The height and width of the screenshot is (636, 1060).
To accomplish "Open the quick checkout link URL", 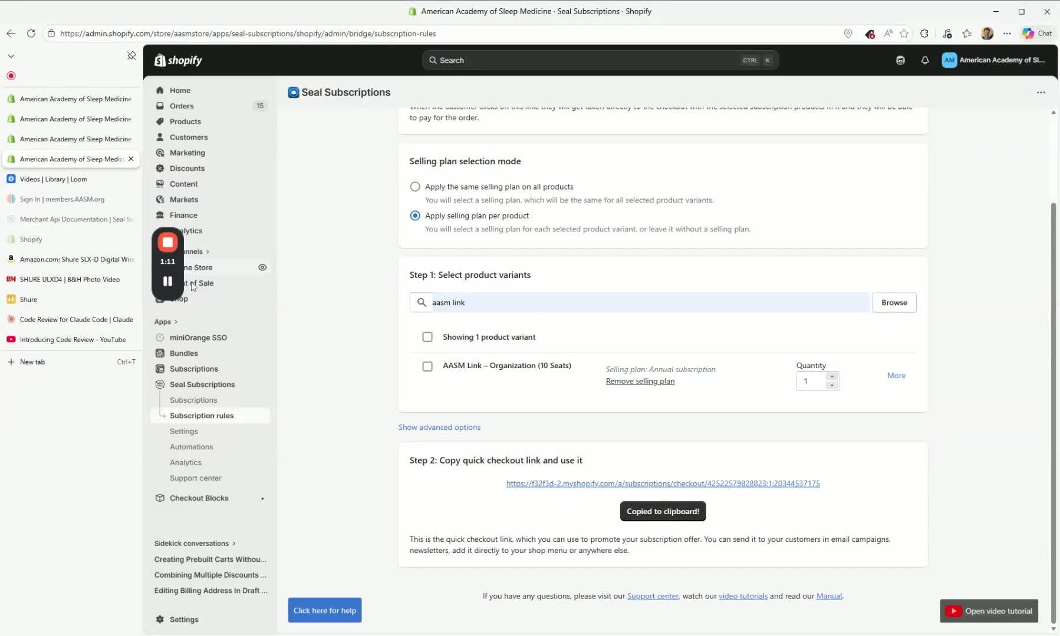I will [x=663, y=483].
